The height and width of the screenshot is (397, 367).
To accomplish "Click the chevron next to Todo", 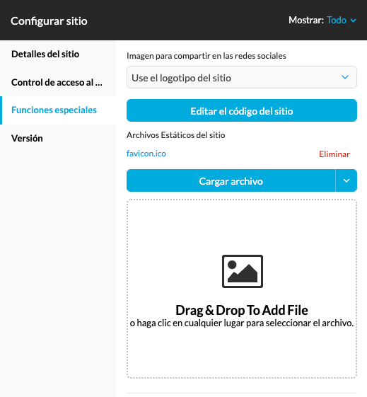I will tap(353, 21).
